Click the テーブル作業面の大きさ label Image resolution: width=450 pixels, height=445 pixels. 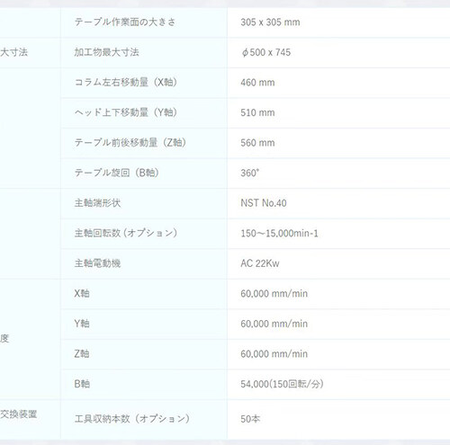click(x=125, y=22)
